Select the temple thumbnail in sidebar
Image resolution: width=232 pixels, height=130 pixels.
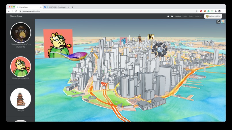coord(20,98)
